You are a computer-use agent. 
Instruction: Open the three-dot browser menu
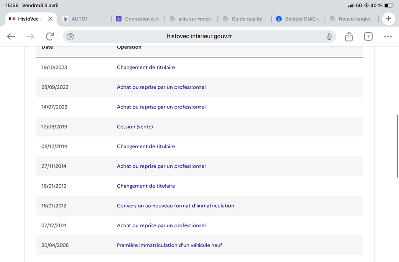click(388, 36)
